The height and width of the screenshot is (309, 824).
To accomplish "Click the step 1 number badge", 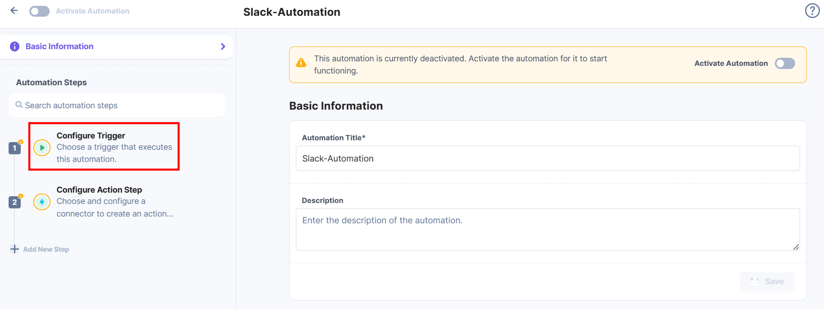I will coord(14,148).
